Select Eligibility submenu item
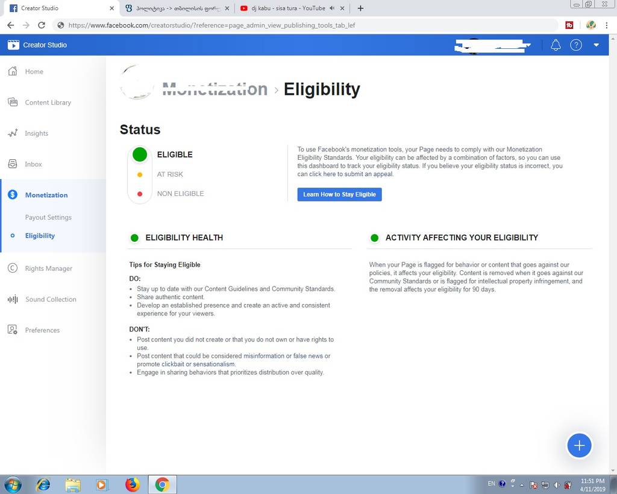 (x=40, y=236)
